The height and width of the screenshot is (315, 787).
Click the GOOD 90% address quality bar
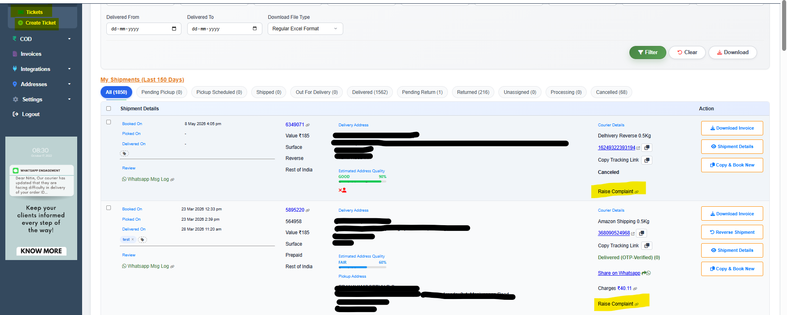click(362, 181)
